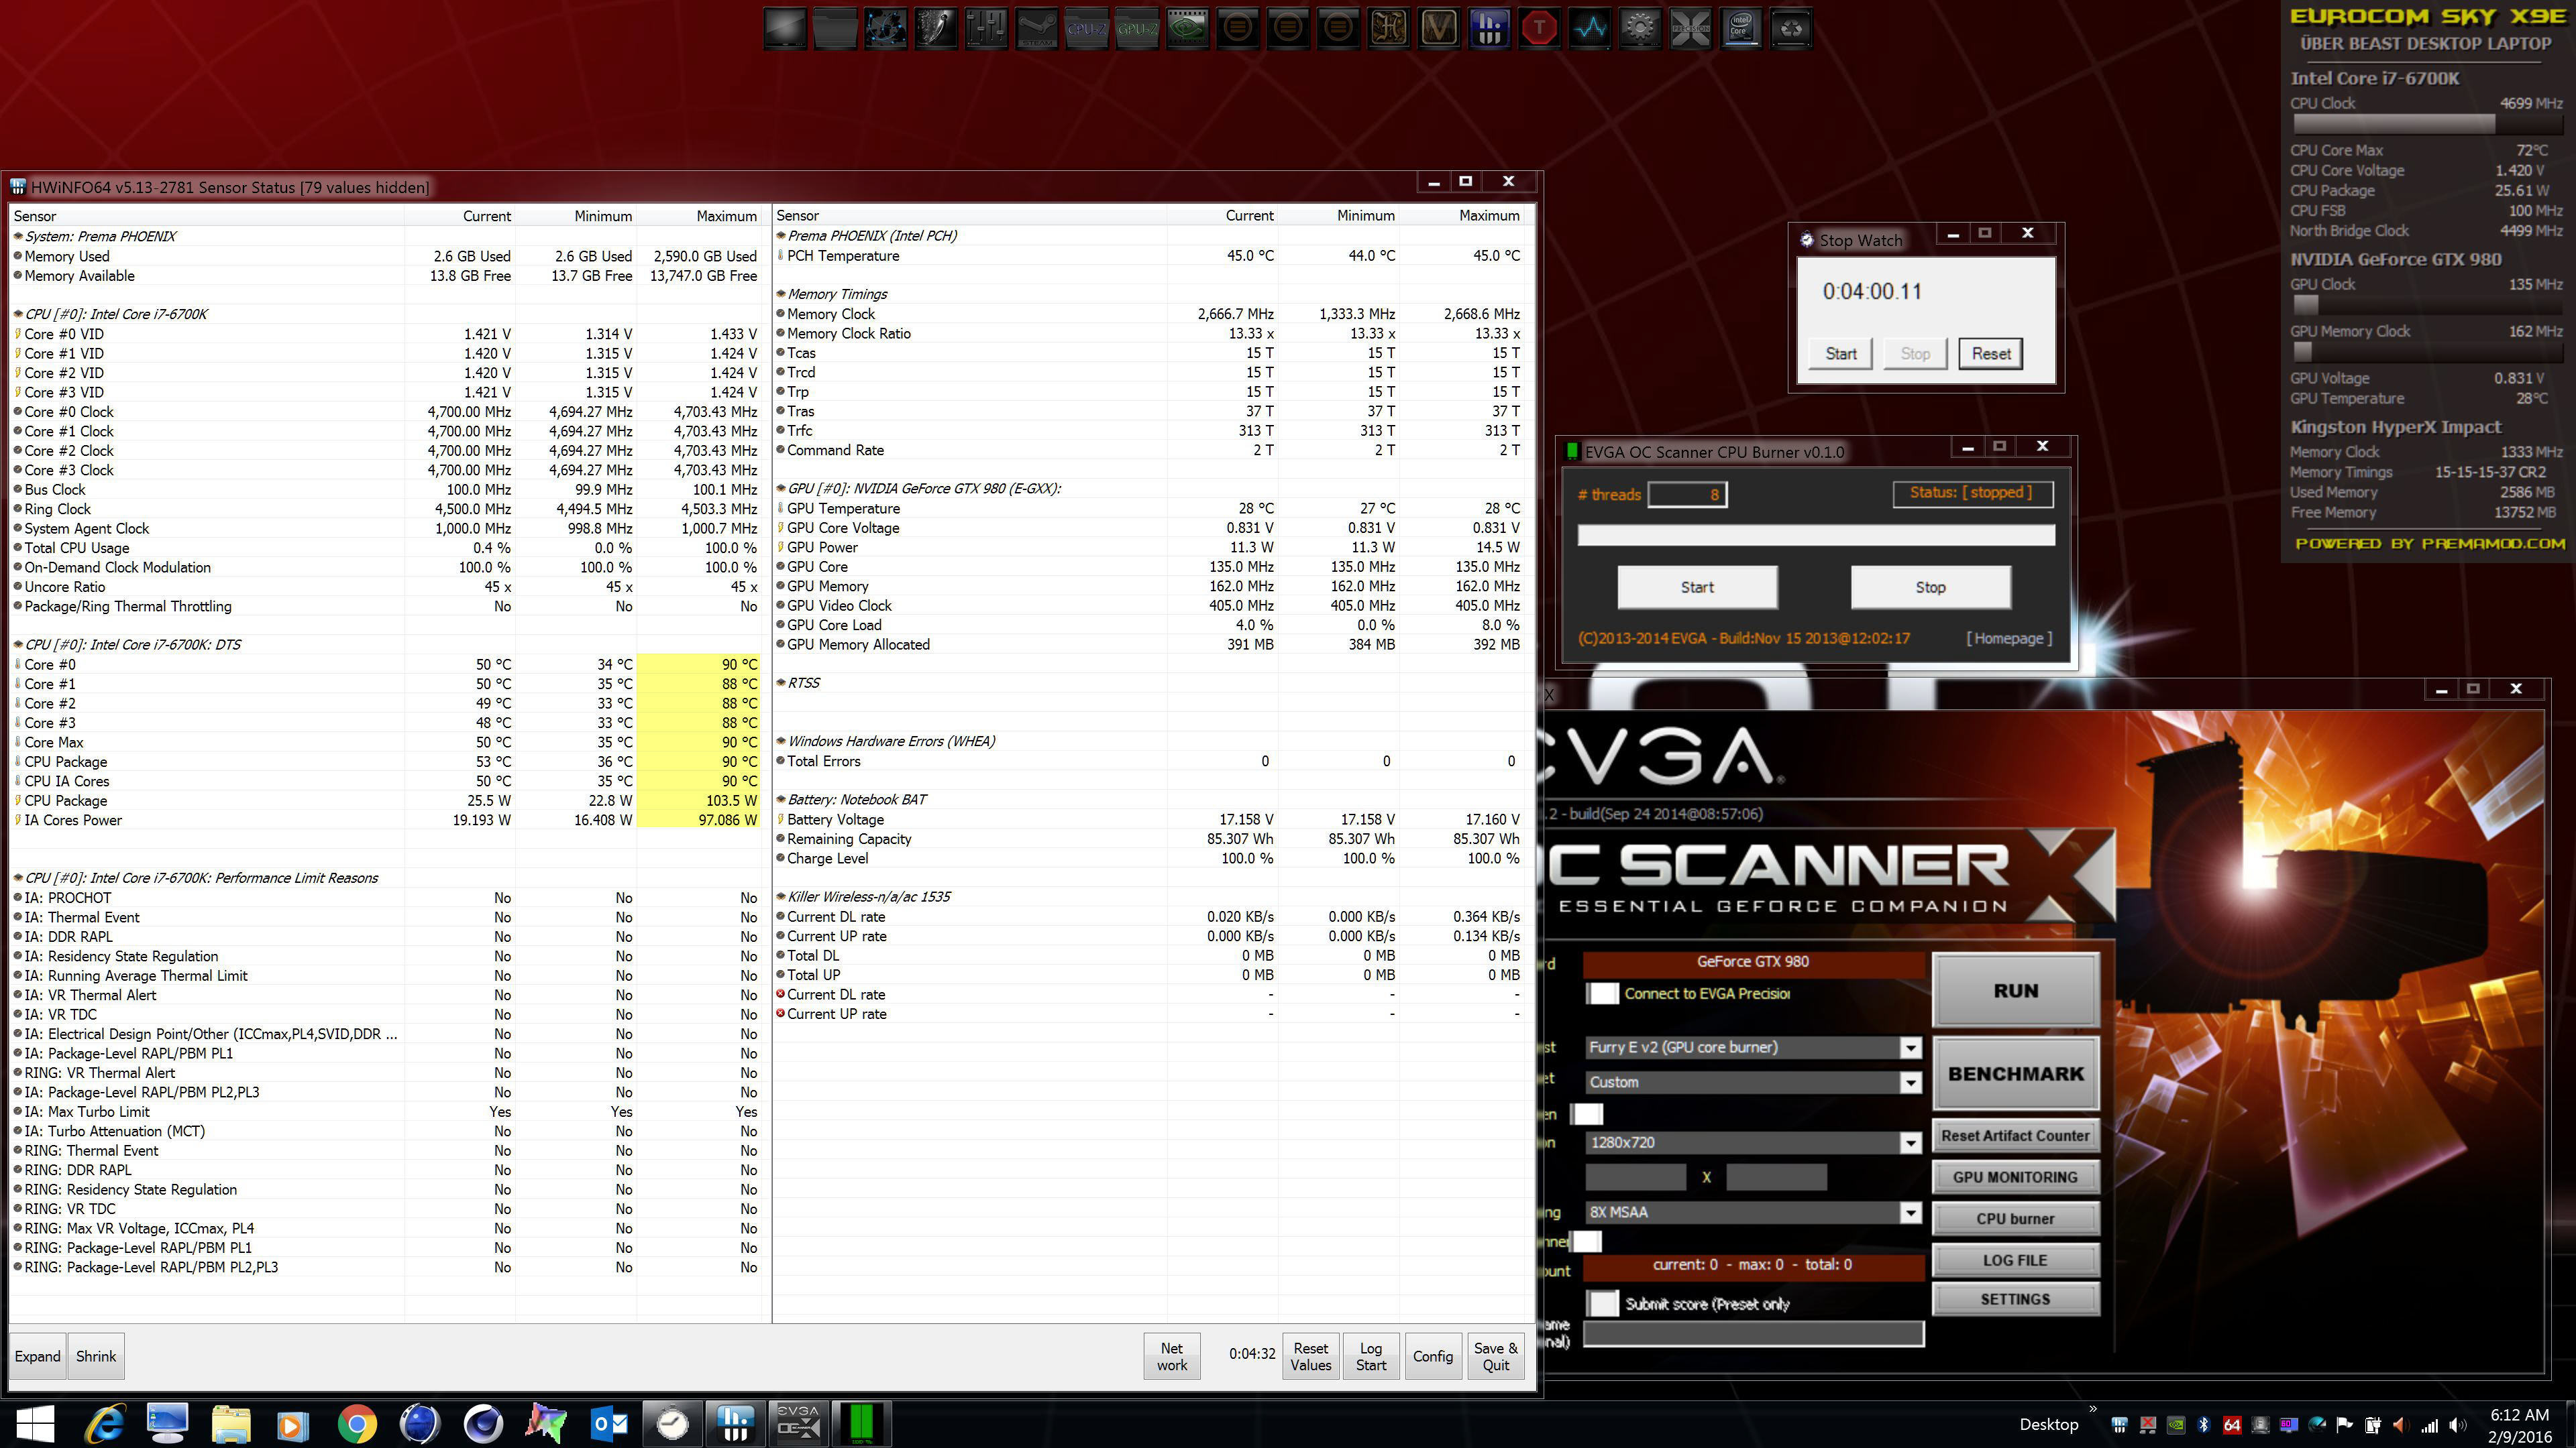The image size is (2576, 1448).
Task: Click Save & Quit in HWiNFO
Action: coord(1496,1356)
